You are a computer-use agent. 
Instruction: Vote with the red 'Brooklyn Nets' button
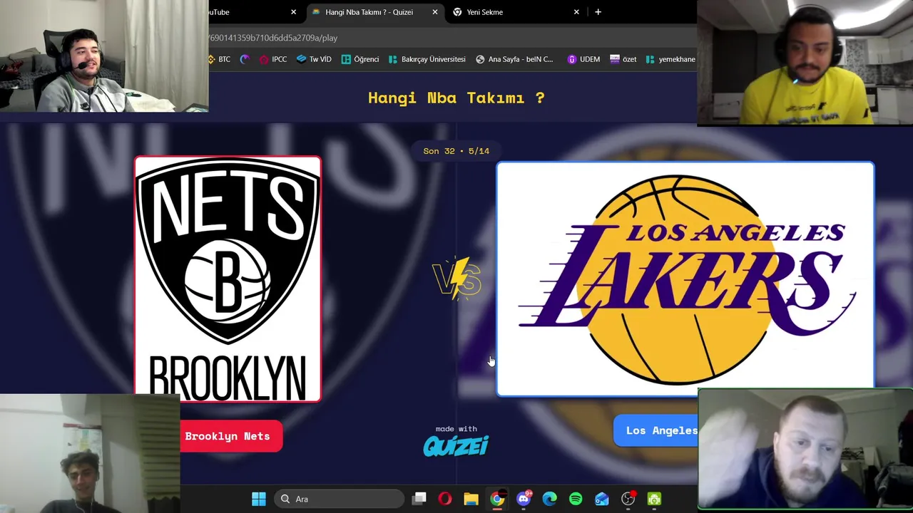click(x=231, y=436)
